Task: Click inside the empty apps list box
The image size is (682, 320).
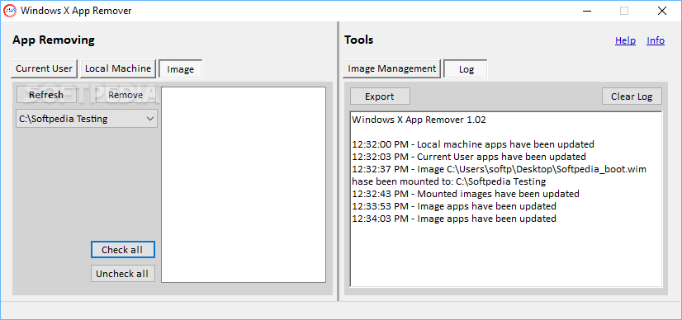Action: (x=244, y=185)
